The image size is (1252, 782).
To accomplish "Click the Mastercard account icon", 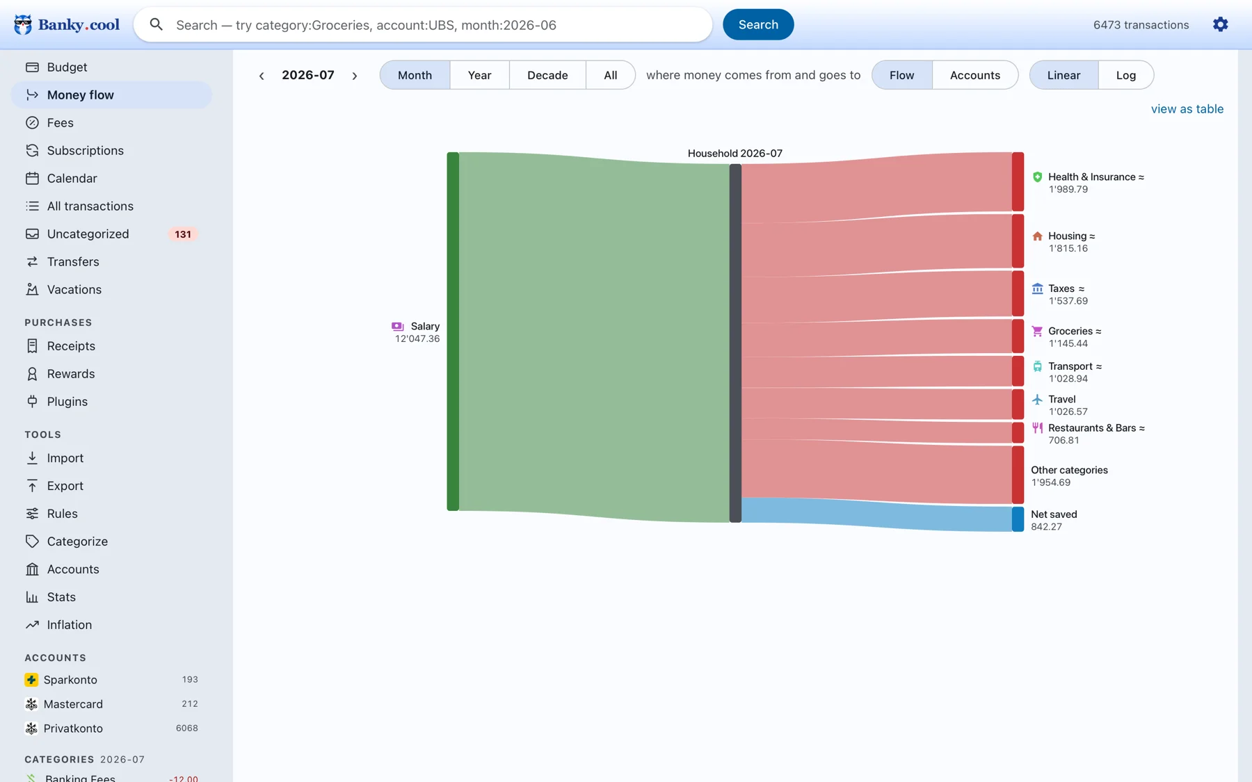I will click(31, 703).
